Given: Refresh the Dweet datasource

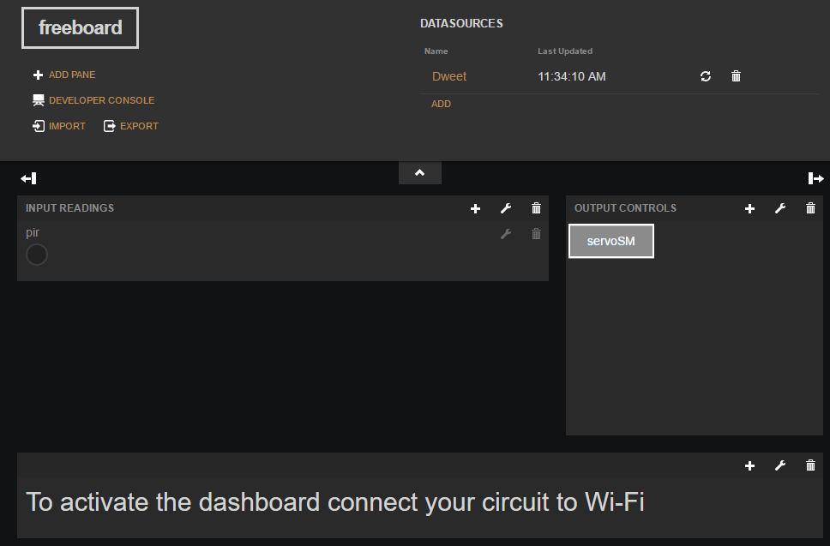Looking at the screenshot, I should pyautogui.click(x=706, y=76).
